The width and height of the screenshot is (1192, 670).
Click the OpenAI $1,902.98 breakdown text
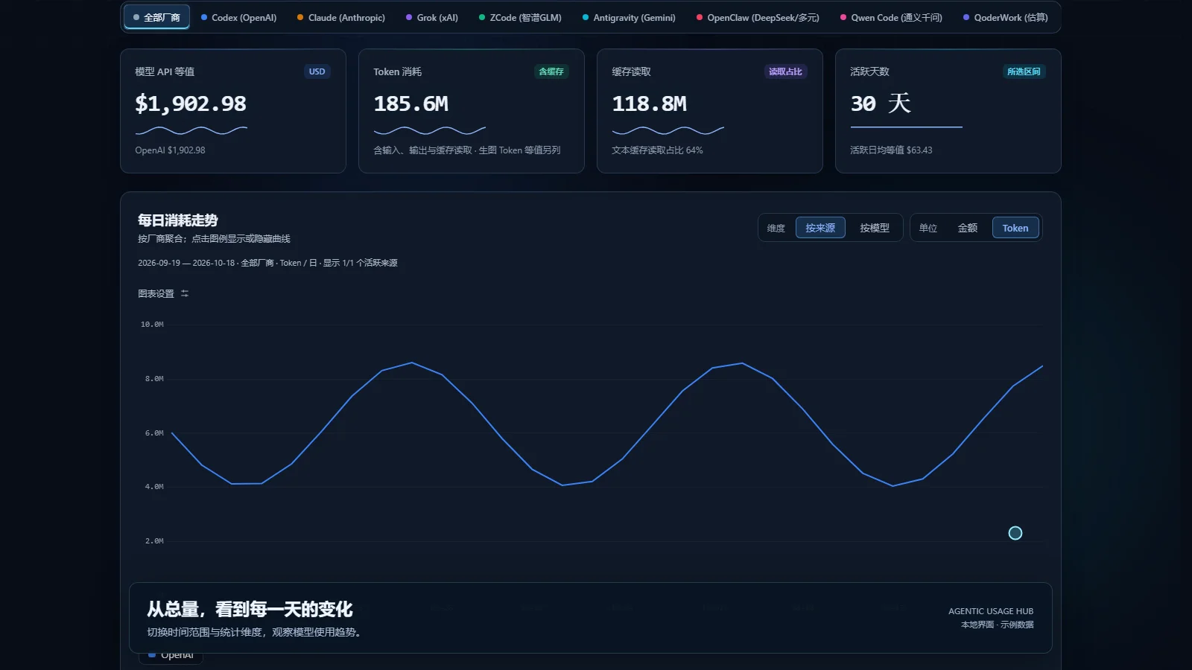(x=170, y=150)
